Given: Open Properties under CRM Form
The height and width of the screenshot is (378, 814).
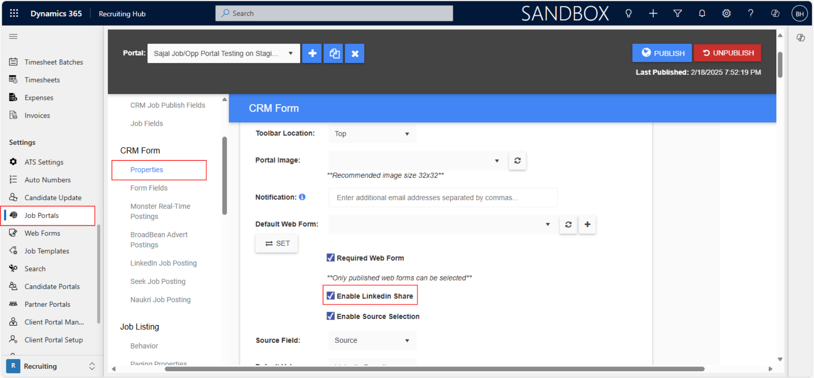Looking at the screenshot, I should pos(147,170).
